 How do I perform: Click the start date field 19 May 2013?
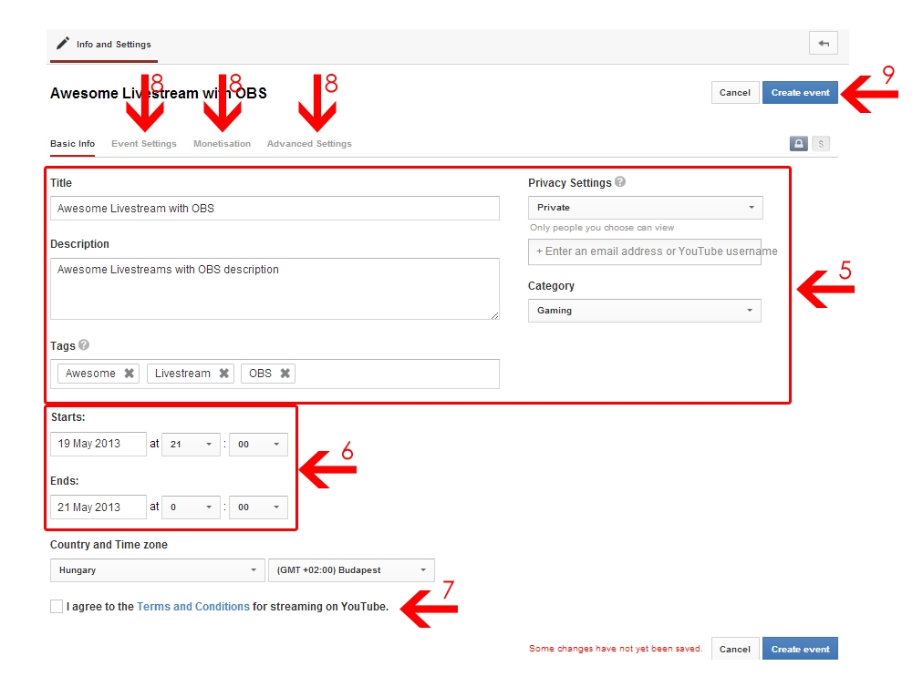(x=99, y=444)
